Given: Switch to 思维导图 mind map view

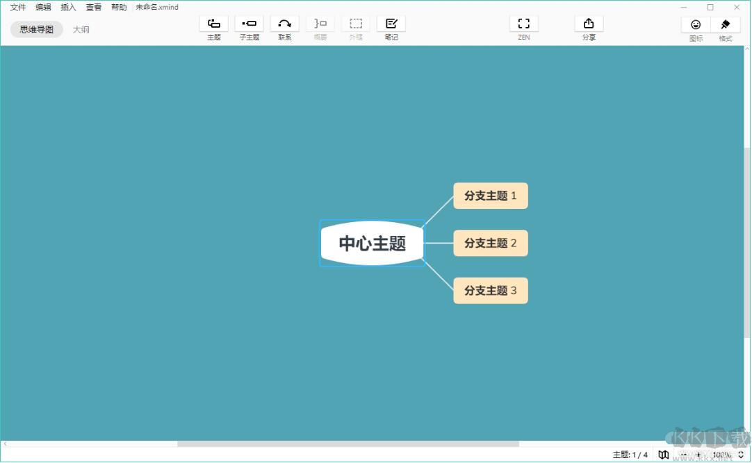Looking at the screenshot, I should [x=37, y=30].
